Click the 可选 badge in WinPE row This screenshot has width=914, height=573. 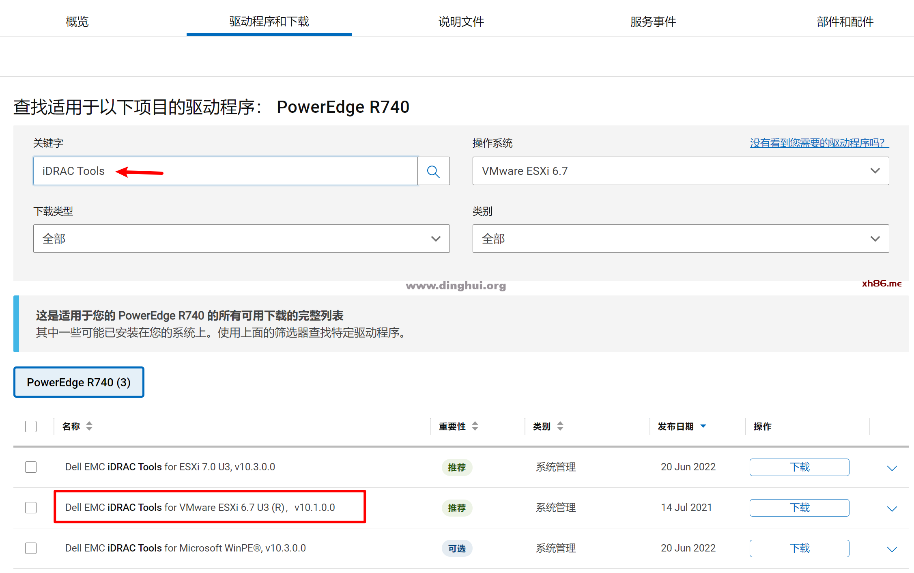coord(457,549)
